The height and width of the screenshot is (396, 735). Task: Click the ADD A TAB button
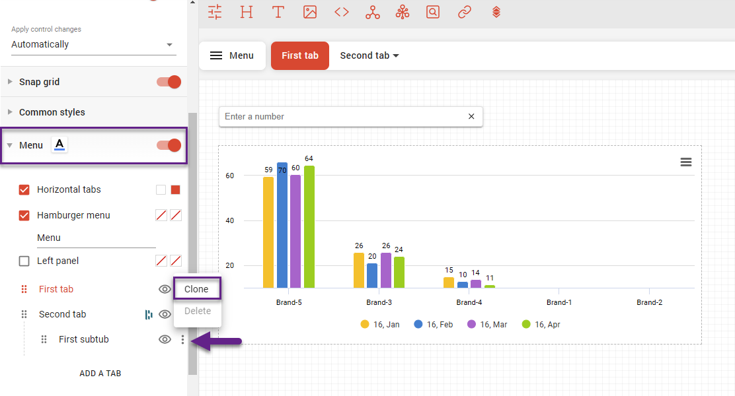[x=100, y=374]
